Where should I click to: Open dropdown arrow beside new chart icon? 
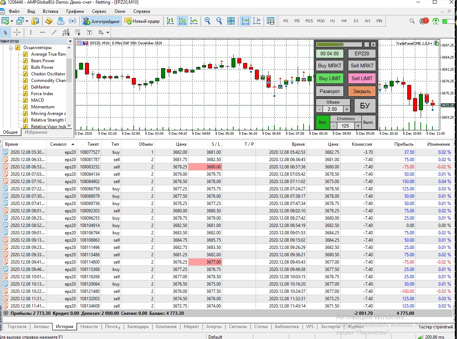[x=12, y=21]
